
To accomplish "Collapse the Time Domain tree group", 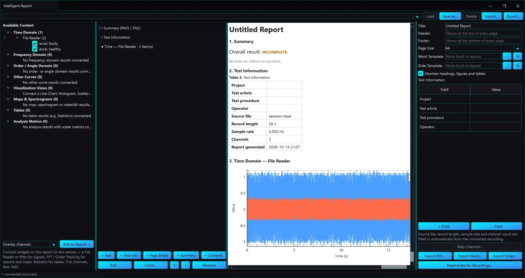I will (8, 32).
